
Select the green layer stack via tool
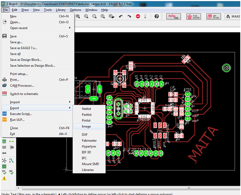click(4, 141)
